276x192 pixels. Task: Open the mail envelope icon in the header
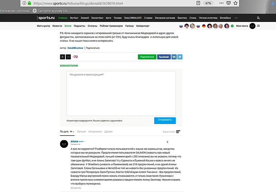[258, 26]
